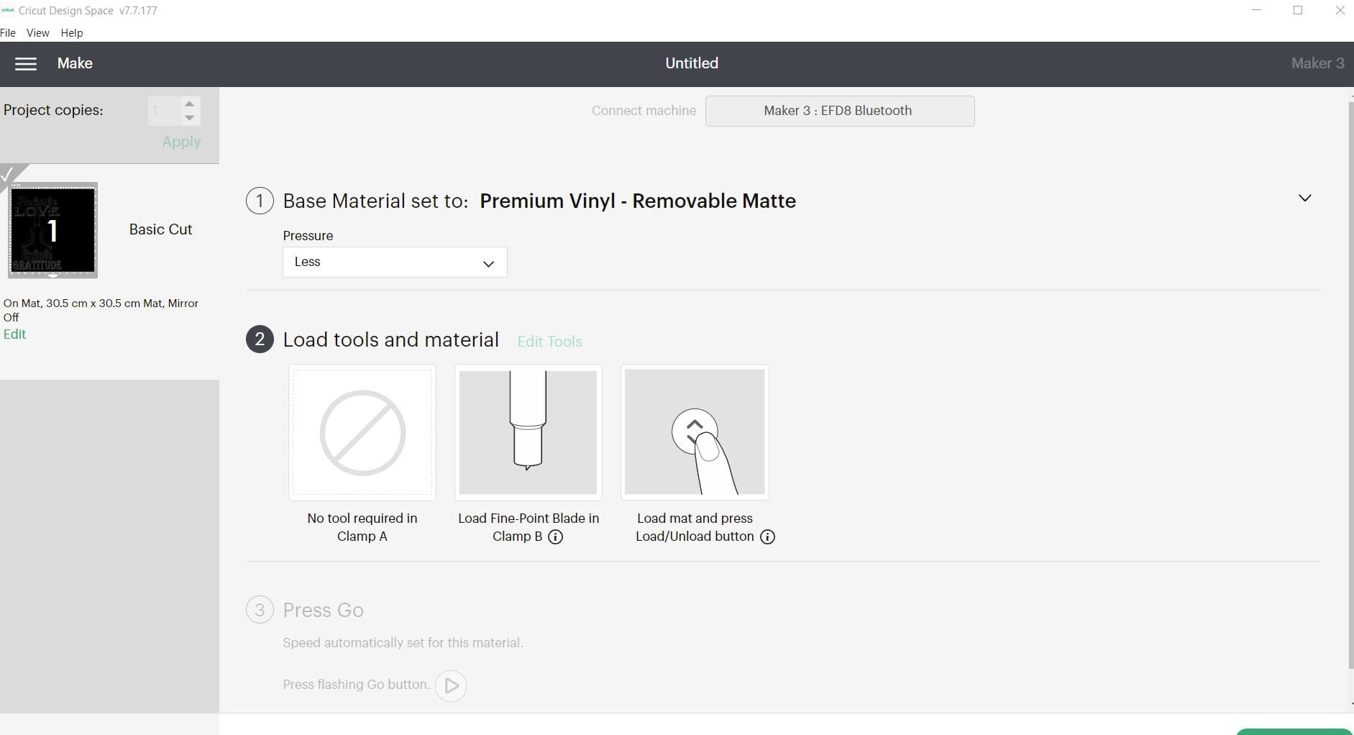Image resolution: width=1354 pixels, height=735 pixels.
Task: Click the Premium Vinyl - Removable Matte material name
Action: (638, 201)
